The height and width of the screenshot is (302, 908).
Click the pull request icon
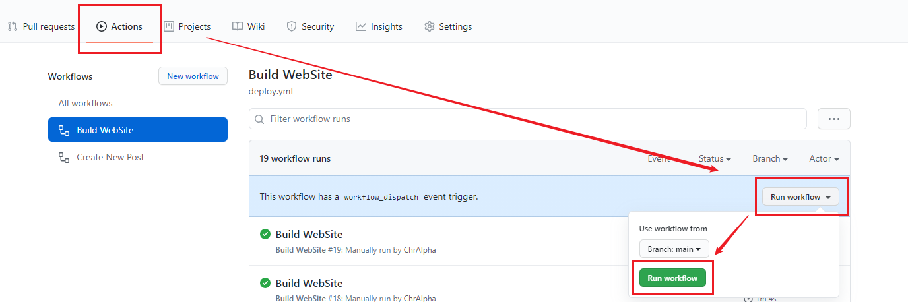(13, 26)
